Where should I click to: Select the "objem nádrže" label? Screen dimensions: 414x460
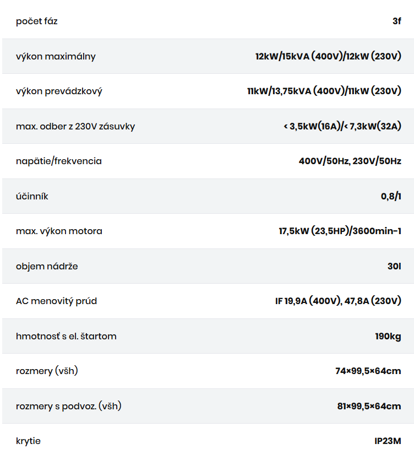click(x=47, y=266)
